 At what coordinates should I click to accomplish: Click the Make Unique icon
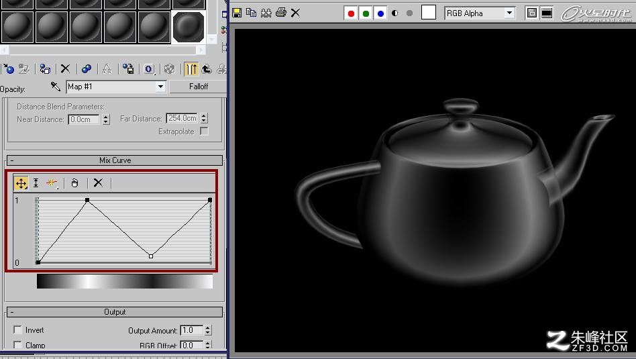pyautogui.click(x=107, y=69)
